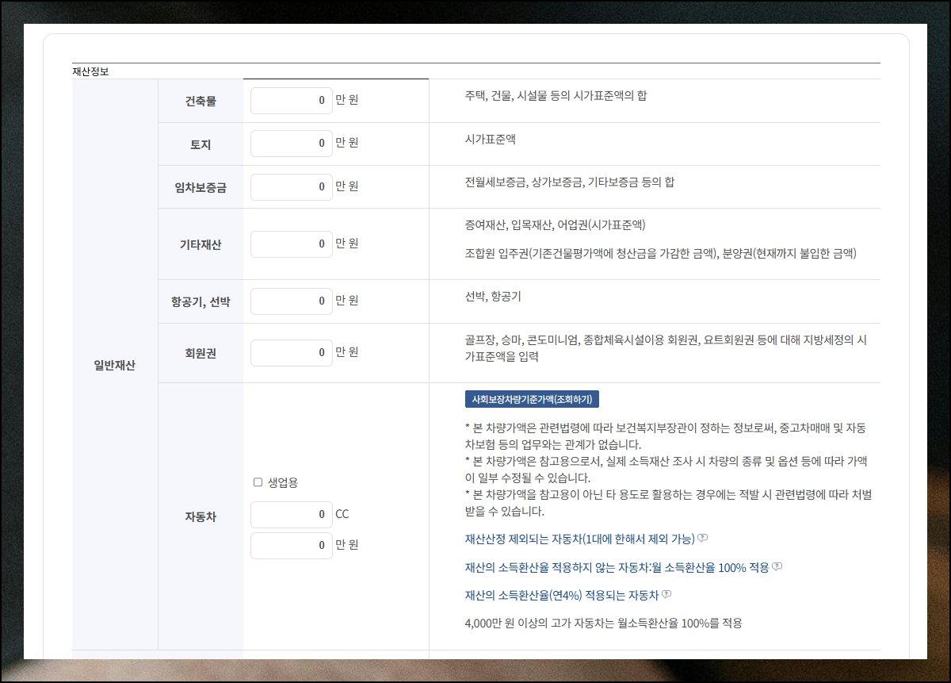
Task: Click the 자동차 만 원 value input field
Action: pyautogui.click(x=292, y=546)
